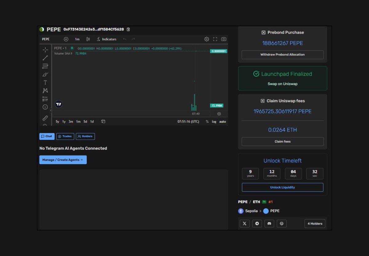Screen dimensions: 369x256
Task: Select the text annotation tool
Action: point(45,82)
